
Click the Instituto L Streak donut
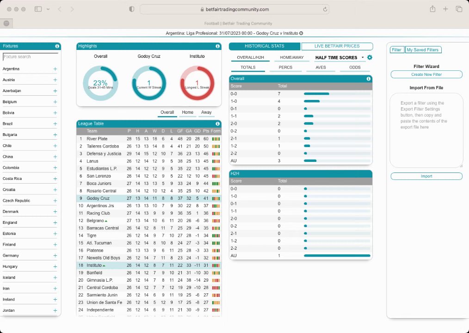click(197, 83)
